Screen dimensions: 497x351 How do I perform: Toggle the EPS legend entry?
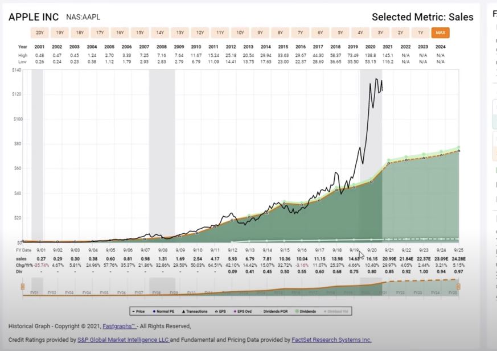click(220, 311)
